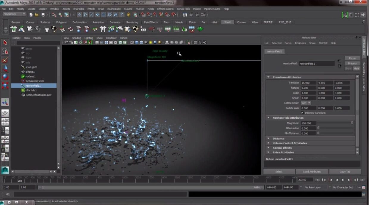Click the first shirt icon on nCloth shelf

pos(14,29)
